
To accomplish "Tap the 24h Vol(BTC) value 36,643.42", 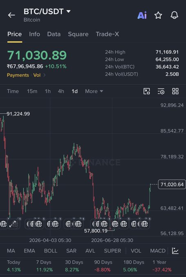I will point(167,67).
